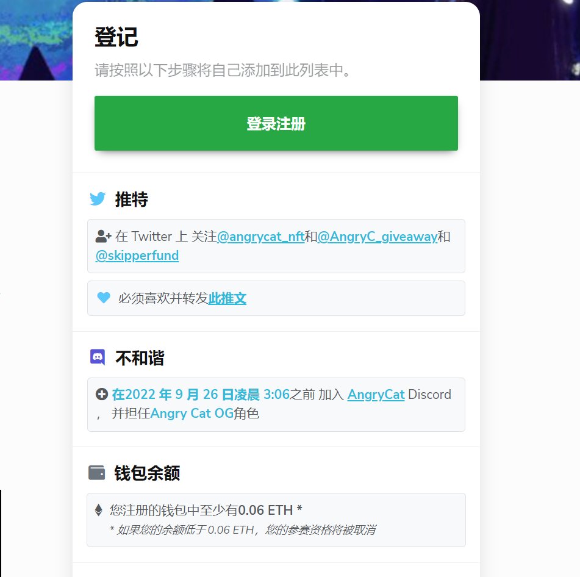Click the Ethereum diamond icon
Viewport: 580px width, 577px height.
click(x=98, y=510)
